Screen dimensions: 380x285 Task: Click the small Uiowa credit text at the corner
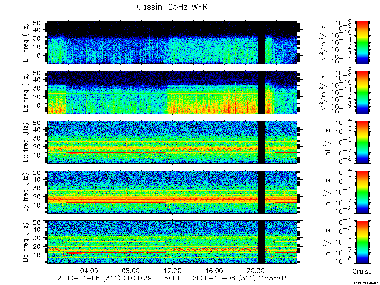pyautogui.click(x=367, y=283)
